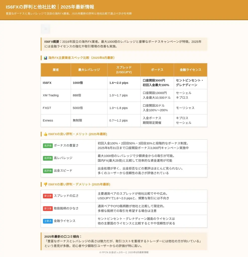Click the bar chart icon beside スペック比較 heading
This screenshot has height=257, width=248.
(45, 58)
